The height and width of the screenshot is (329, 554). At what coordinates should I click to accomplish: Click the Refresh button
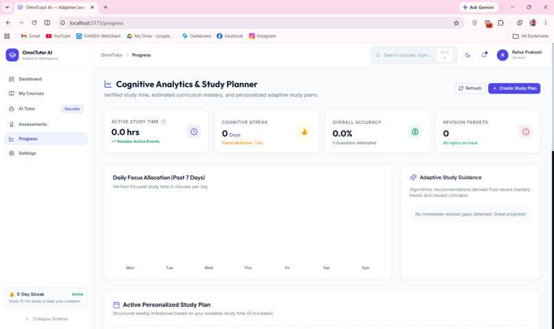click(470, 88)
